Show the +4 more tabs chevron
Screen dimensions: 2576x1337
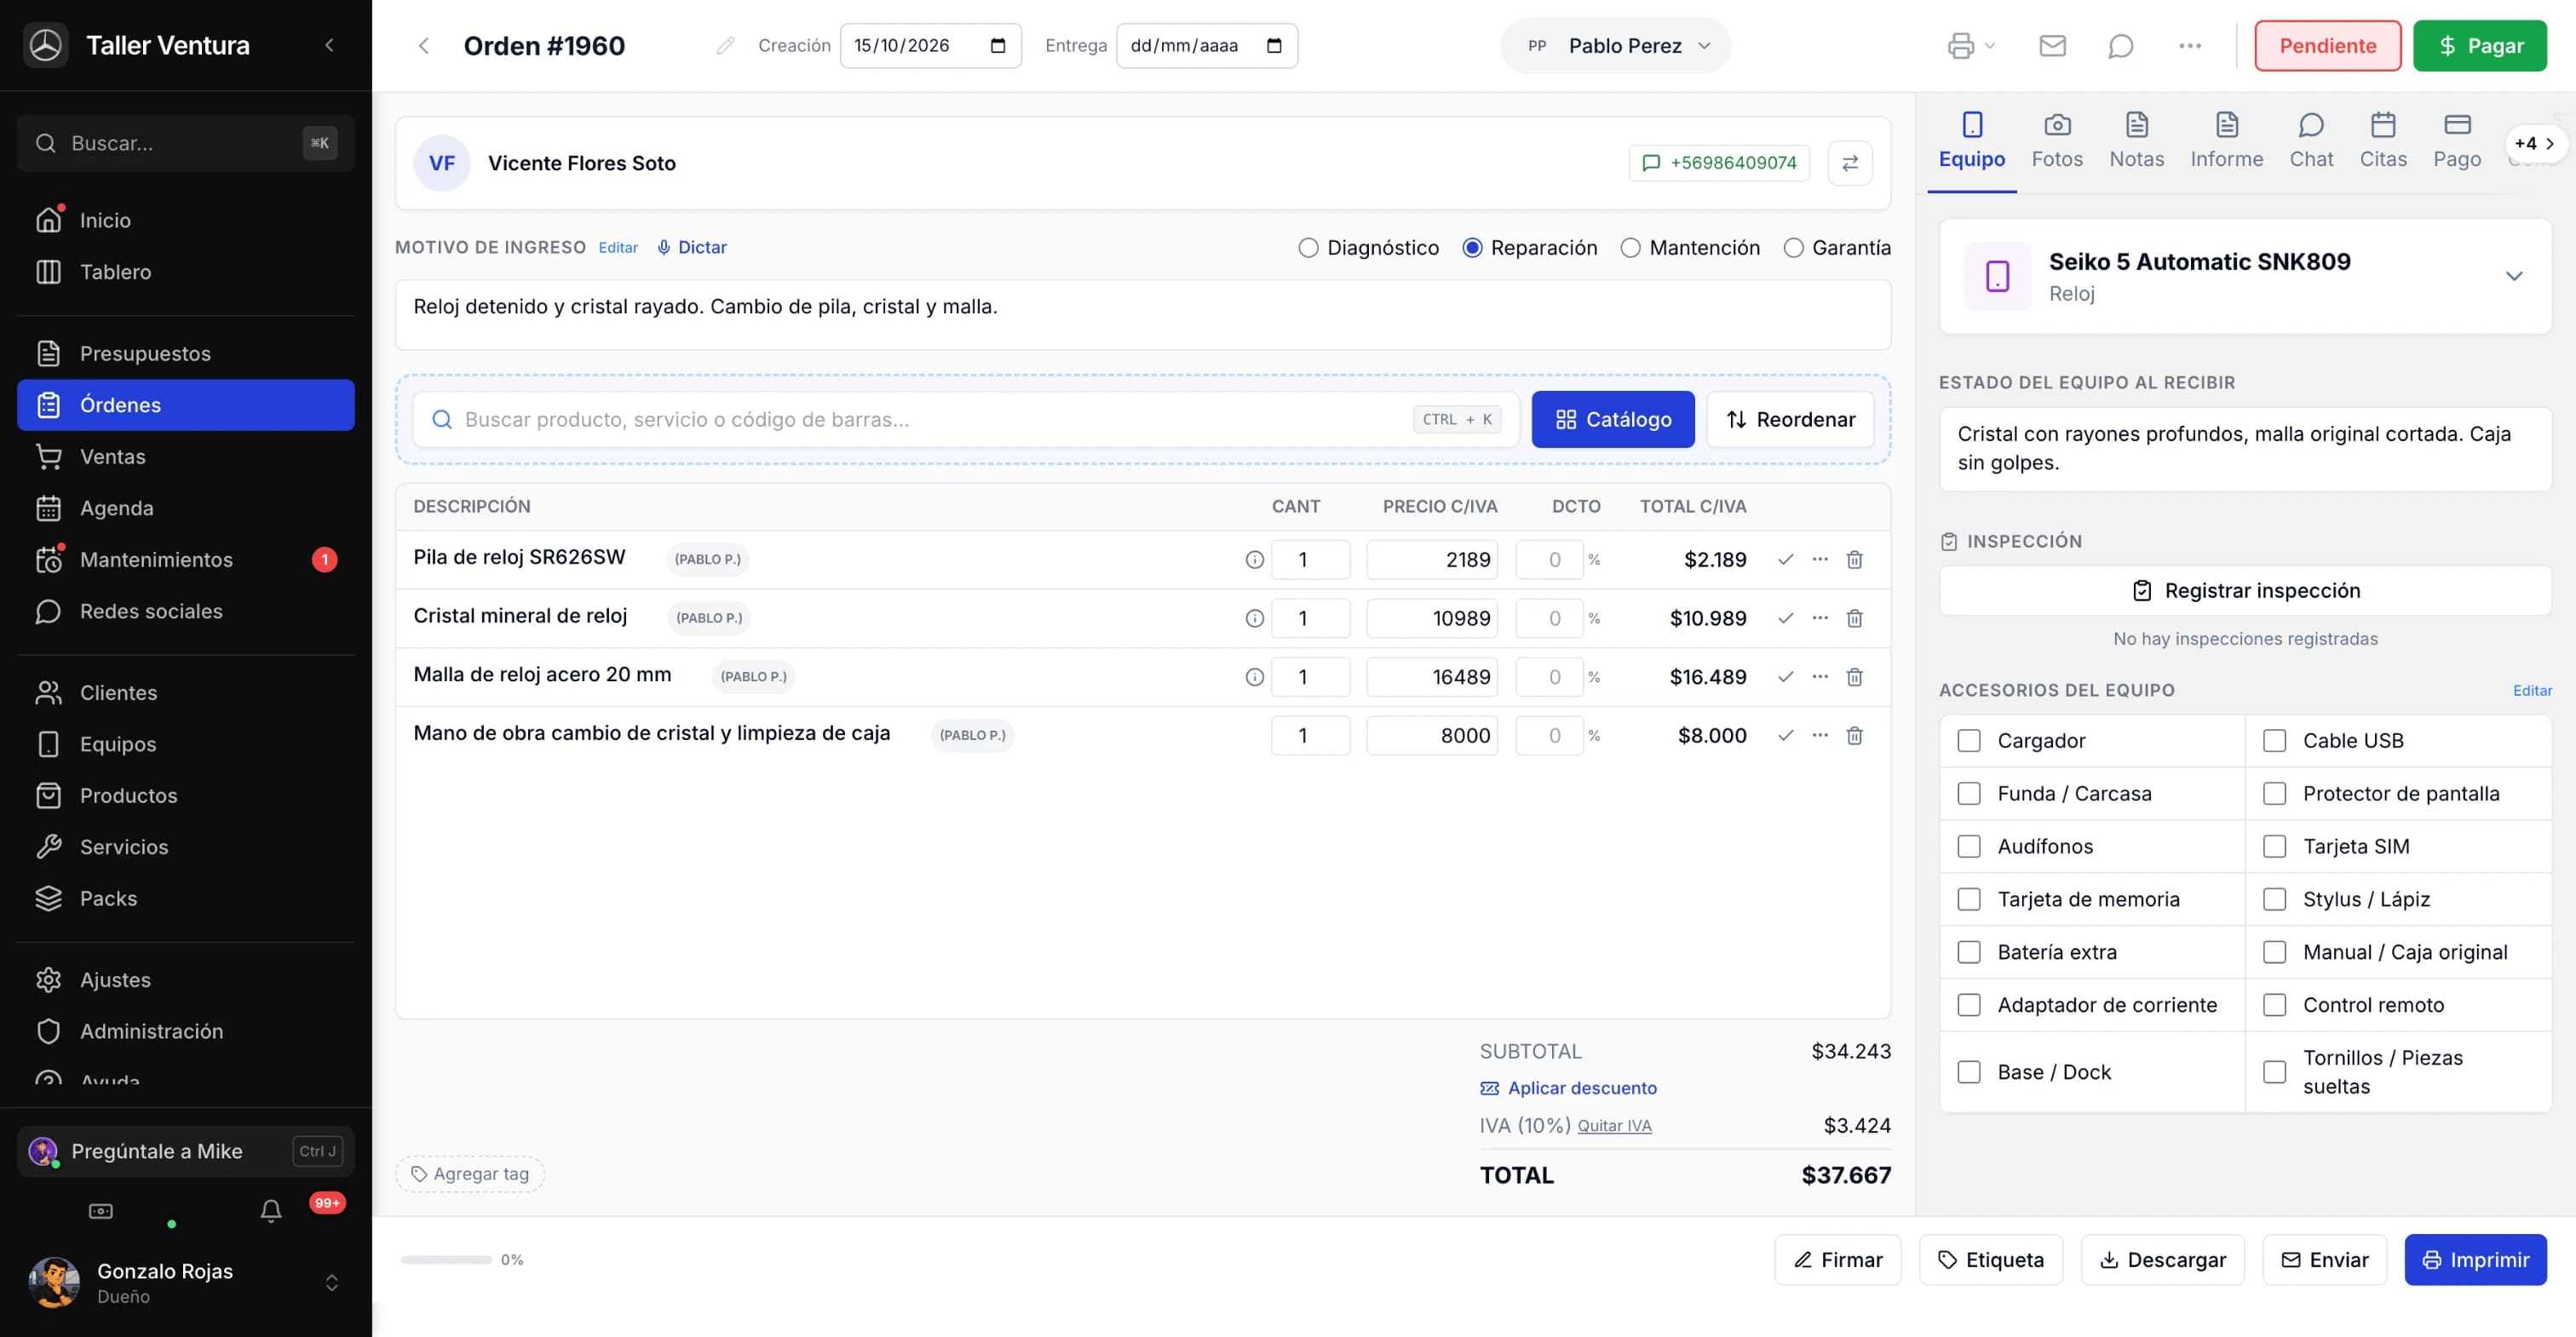point(2535,143)
